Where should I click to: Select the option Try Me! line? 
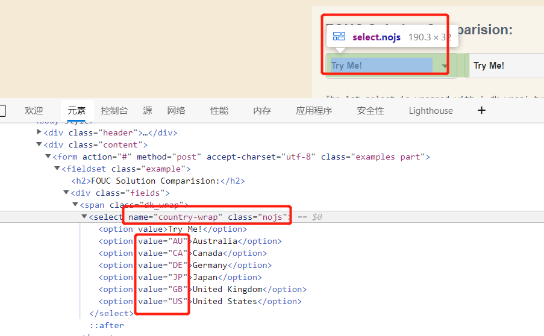click(173, 229)
